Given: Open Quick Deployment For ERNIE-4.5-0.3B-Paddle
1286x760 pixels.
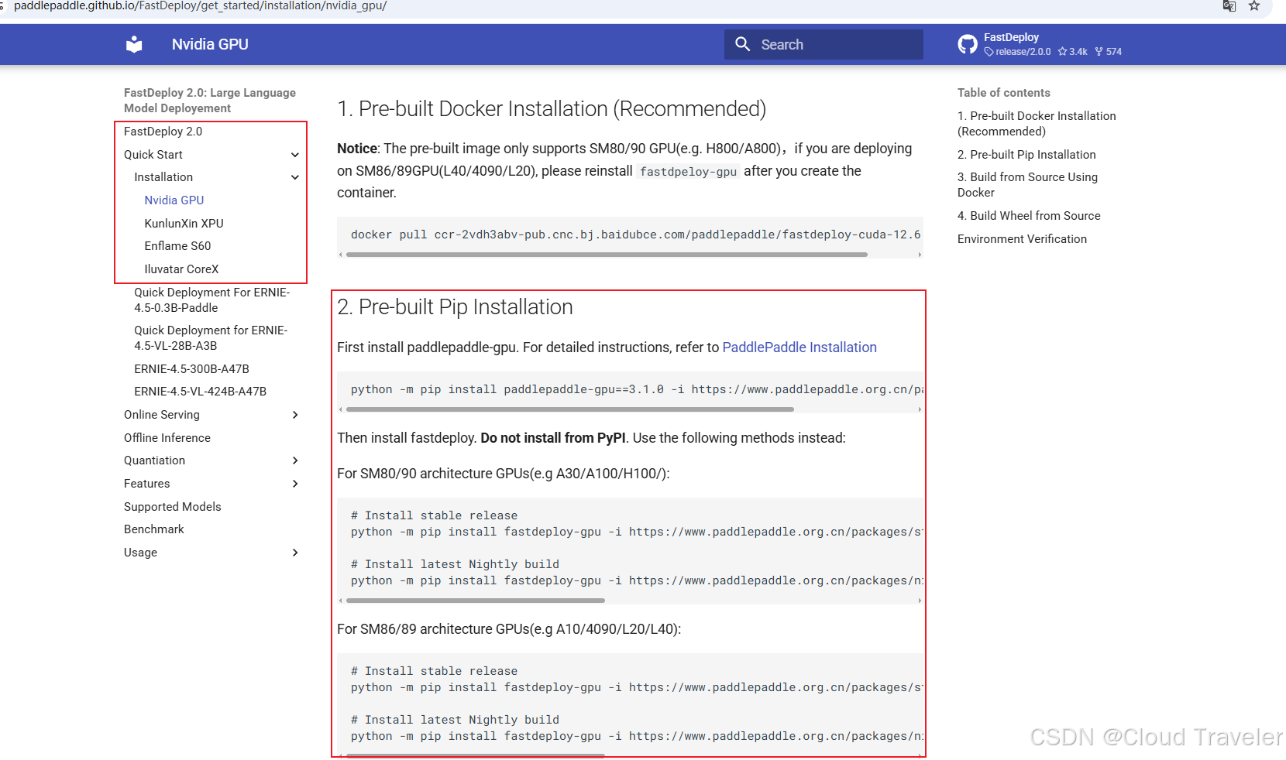Looking at the screenshot, I should (x=212, y=300).
